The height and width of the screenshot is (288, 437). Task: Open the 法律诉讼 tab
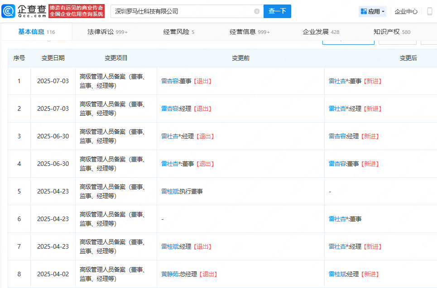coord(98,32)
